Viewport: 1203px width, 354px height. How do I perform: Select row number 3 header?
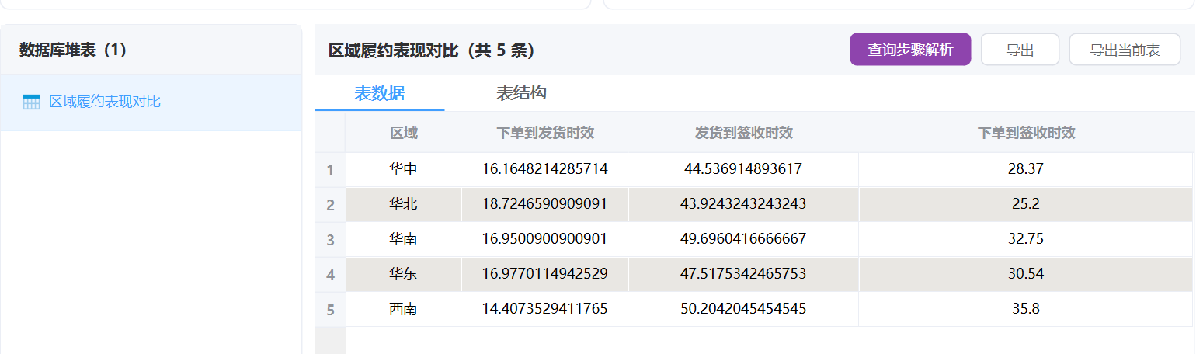[x=330, y=240]
